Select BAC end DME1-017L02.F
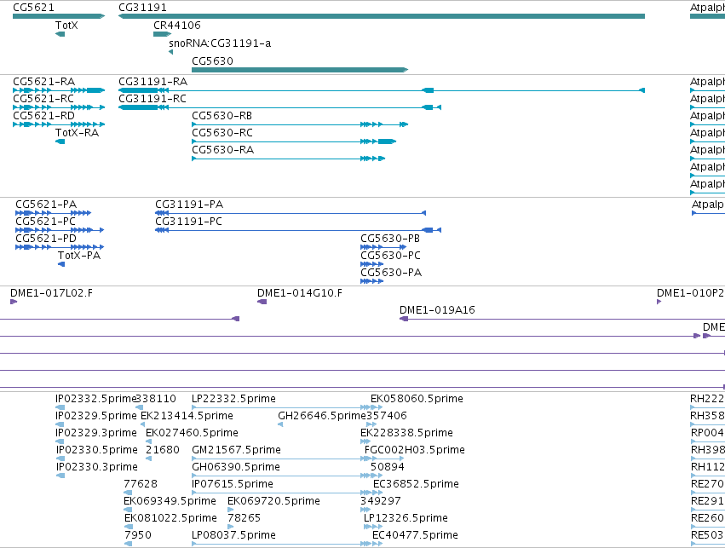Viewport: 725px width, 548px height. [51, 293]
